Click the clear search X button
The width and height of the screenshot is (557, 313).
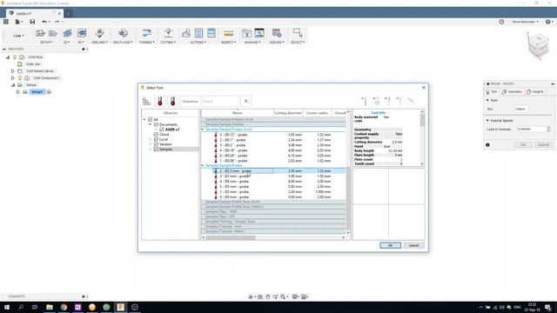click(245, 101)
